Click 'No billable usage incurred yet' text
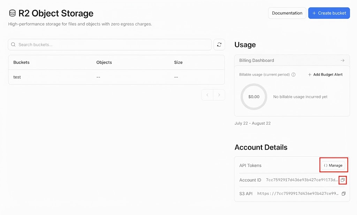This screenshot has width=357, height=215. click(x=300, y=97)
